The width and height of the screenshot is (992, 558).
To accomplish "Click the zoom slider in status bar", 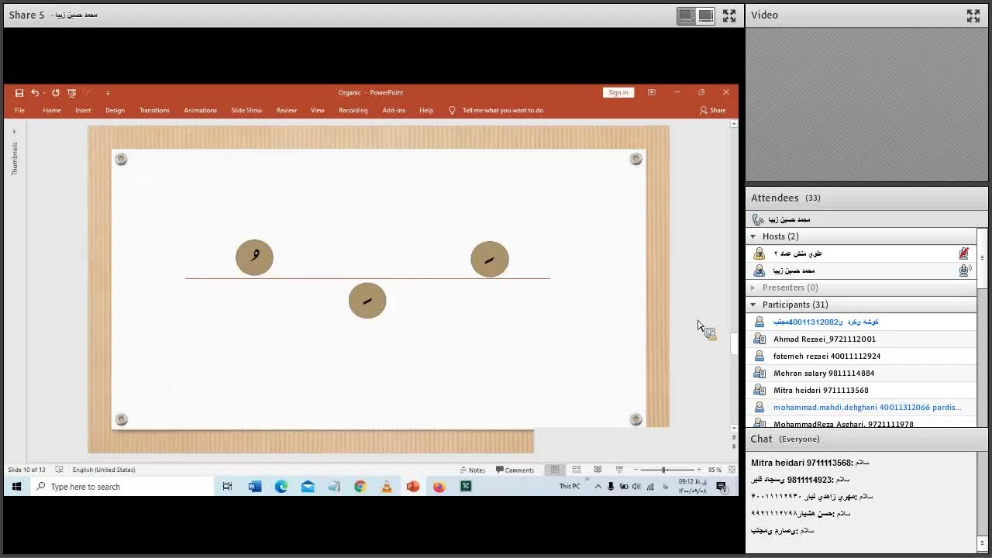I will (x=663, y=470).
